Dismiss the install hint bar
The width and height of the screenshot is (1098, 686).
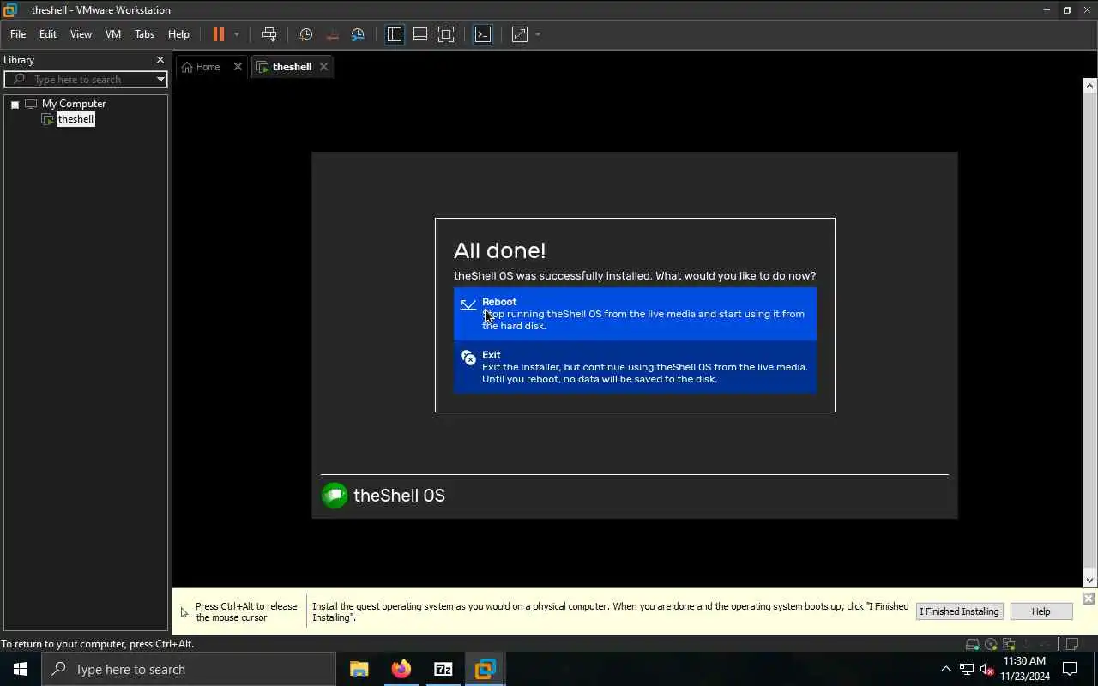[x=1089, y=599]
